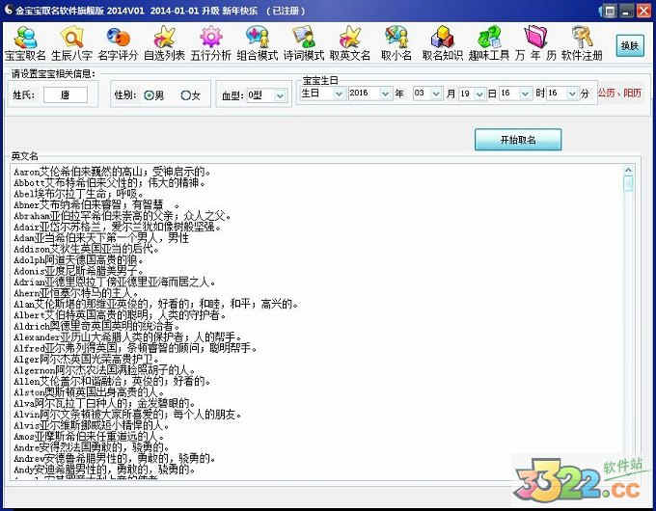Screen dimensions: 656x511
Task: Select the Albert name entry
Action: [x=120, y=315]
